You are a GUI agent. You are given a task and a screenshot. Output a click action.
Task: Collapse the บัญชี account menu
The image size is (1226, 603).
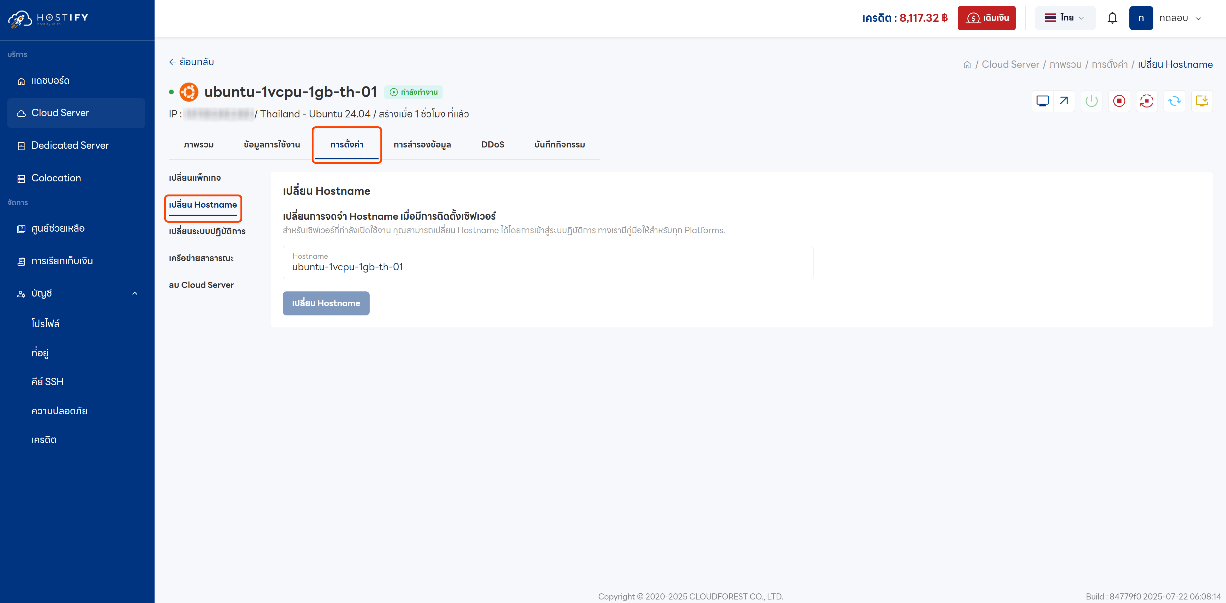(x=76, y=293)
